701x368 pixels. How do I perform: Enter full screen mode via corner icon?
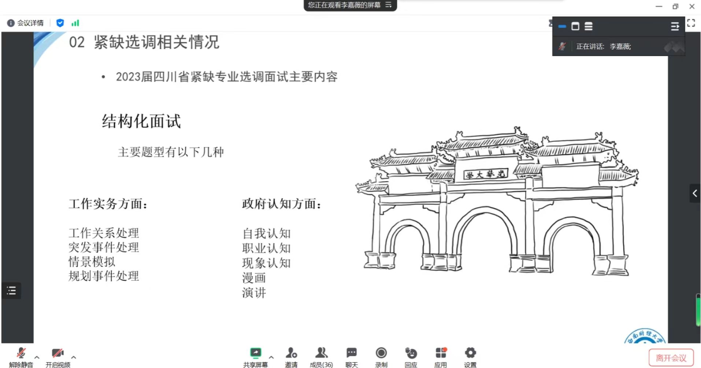pyautogui.click(x=691, y=23)
